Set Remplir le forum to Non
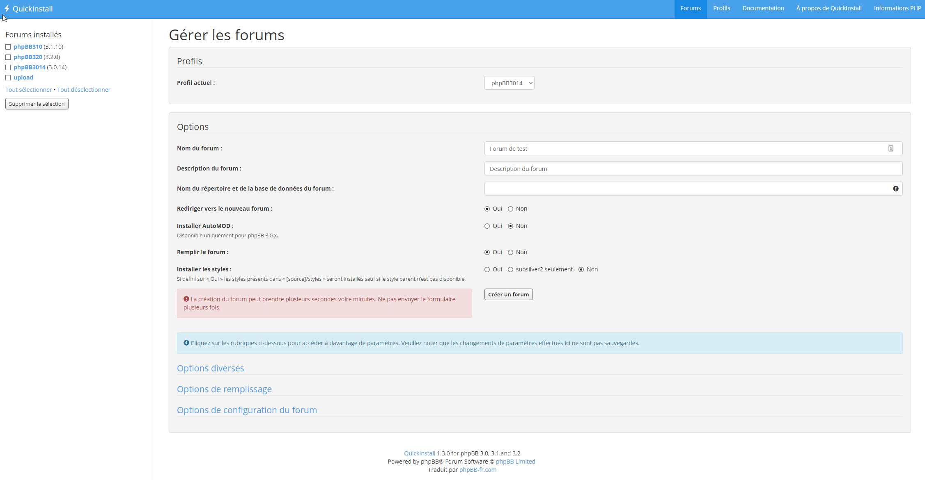The image size is (925, 480). point(510,253)
